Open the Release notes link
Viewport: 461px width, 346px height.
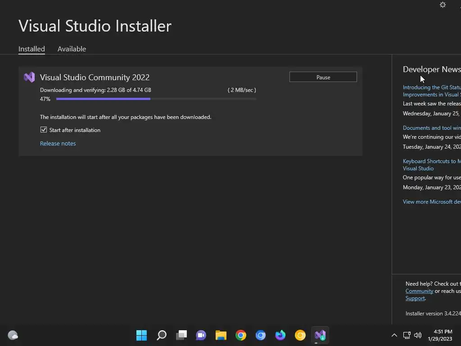click(x=58, y=143)
